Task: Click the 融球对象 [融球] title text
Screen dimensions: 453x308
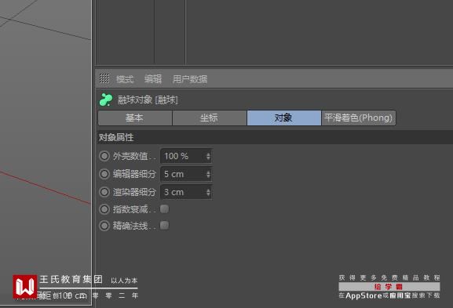Action: point(148,100)
